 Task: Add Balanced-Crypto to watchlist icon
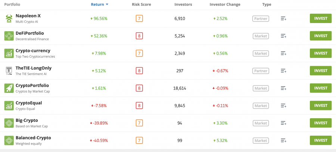[x=283, y=140]
